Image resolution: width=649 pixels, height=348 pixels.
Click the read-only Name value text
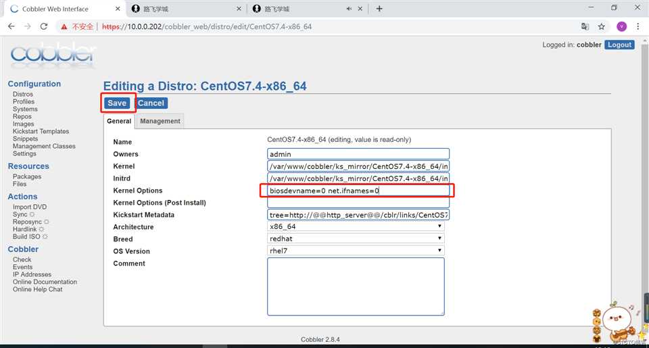point(339,139)
